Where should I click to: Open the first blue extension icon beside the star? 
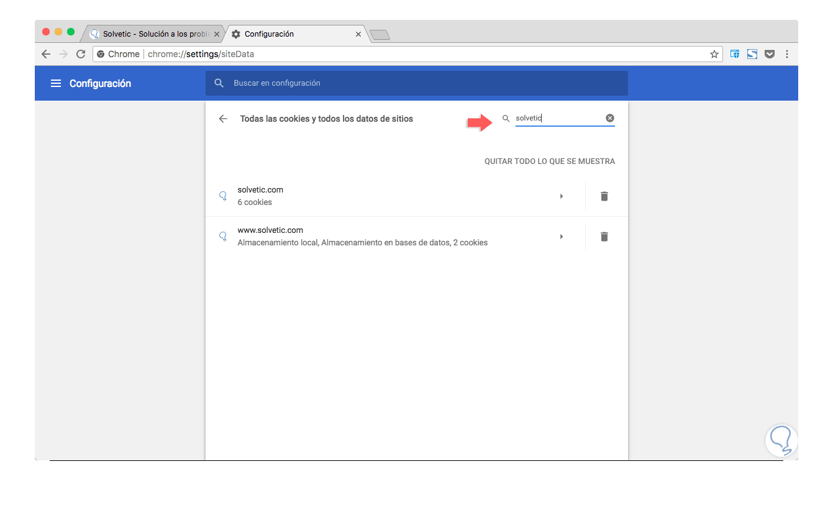point(735,54)
